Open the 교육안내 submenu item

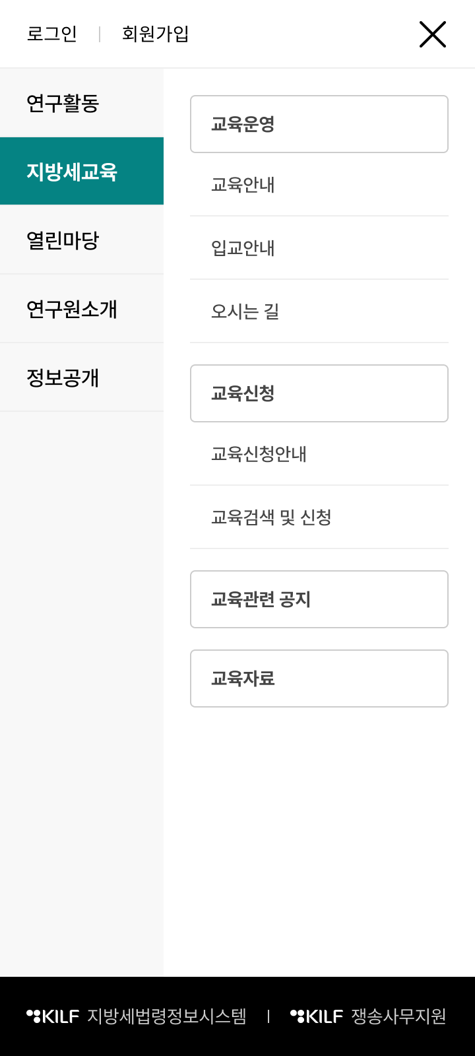pyautogui.click(x=243, y=185)
